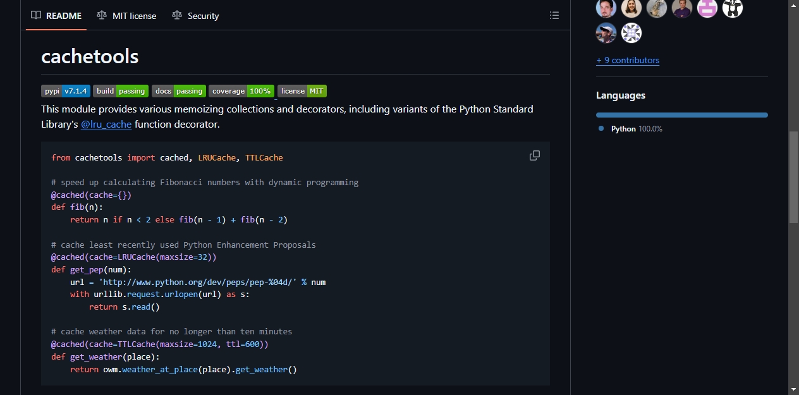Copy the code block with copy icon
Viewport: 799px width, 395px height.
coord(535,155)
